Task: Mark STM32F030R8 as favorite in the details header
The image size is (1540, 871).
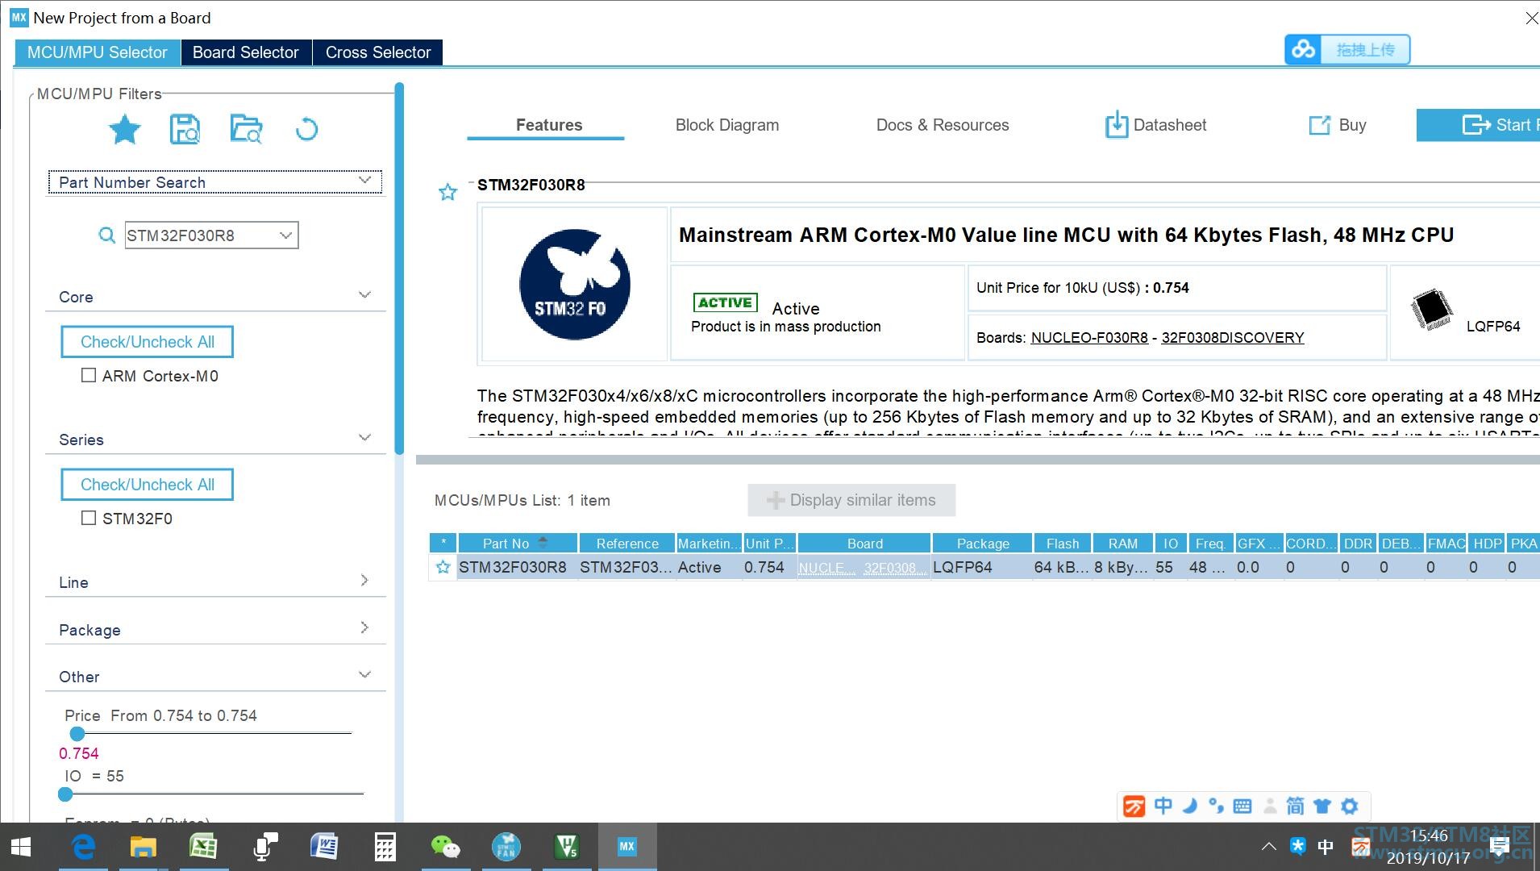Action: [x=447, y=192]
